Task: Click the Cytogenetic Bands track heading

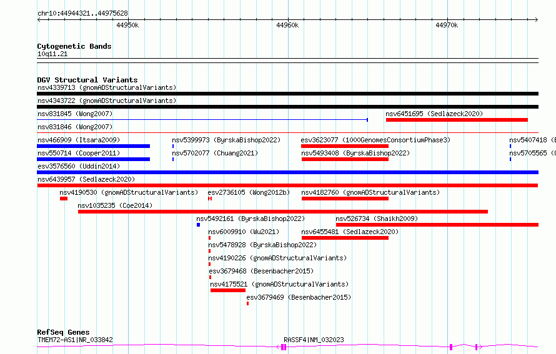Action: (x=74, y=46)
